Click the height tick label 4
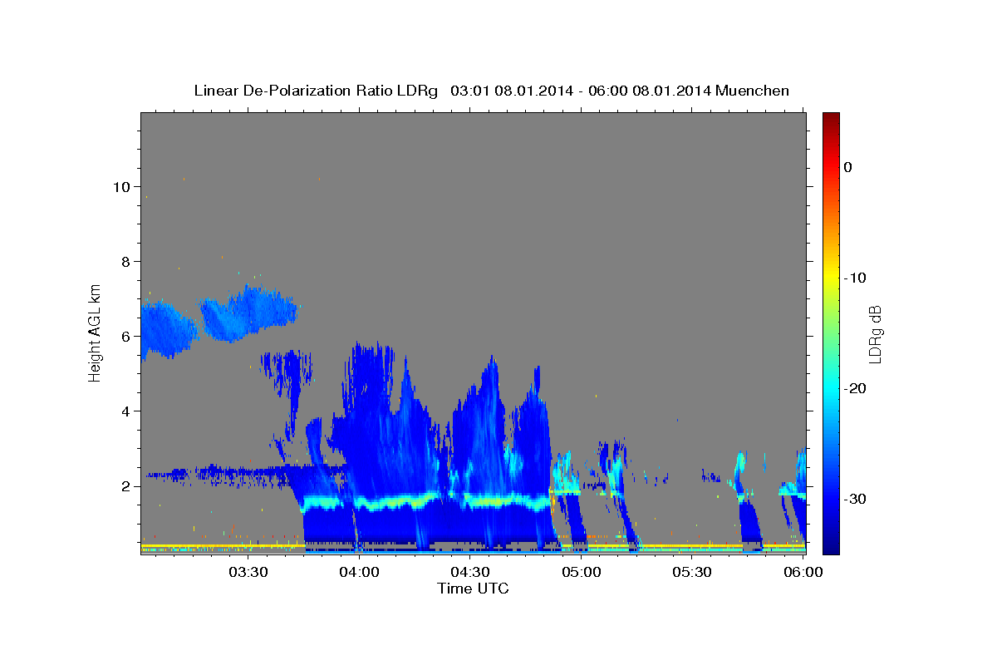This screenshot has height=665, width=997. 127,411
